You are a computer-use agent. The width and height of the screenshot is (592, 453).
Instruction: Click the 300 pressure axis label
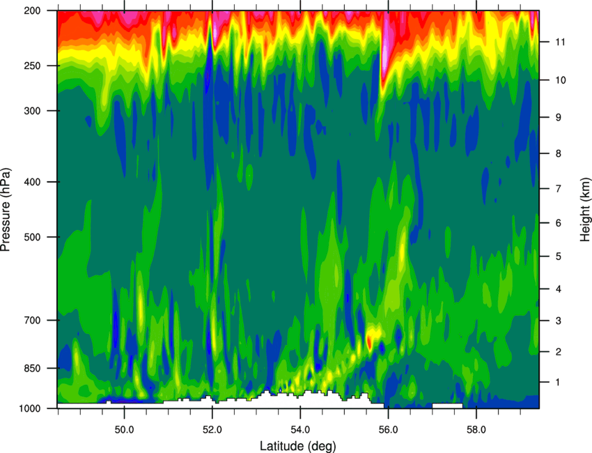point(32,111)
